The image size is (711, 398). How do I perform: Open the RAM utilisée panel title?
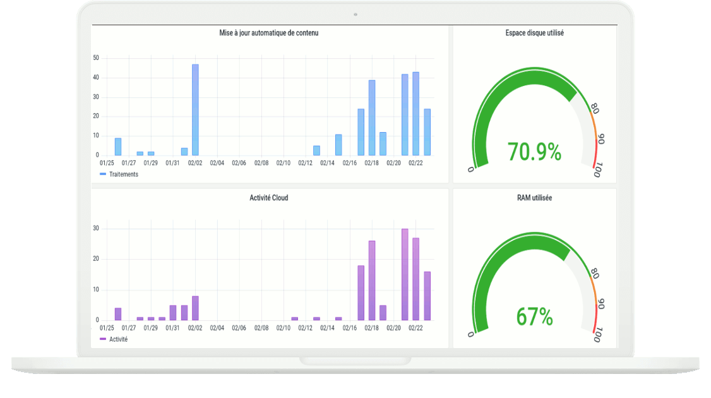point(535,198)
